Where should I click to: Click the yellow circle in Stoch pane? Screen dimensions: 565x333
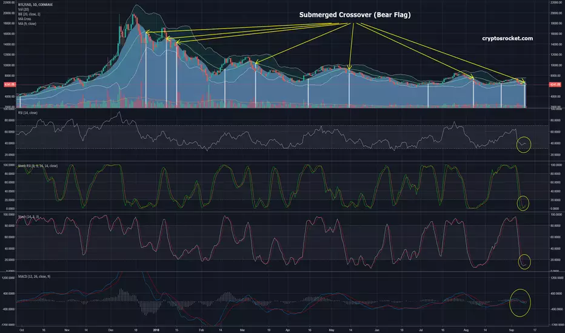[524, 262]
